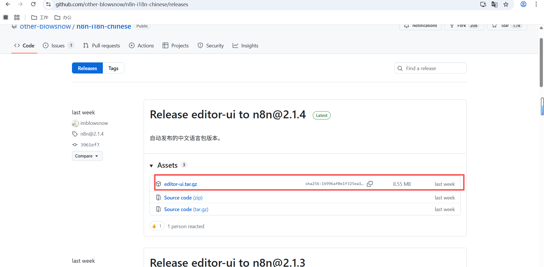544x267 pixels.
Task: Click the tag icon next to n8n@2.1.4
Action: pos(75,134)
